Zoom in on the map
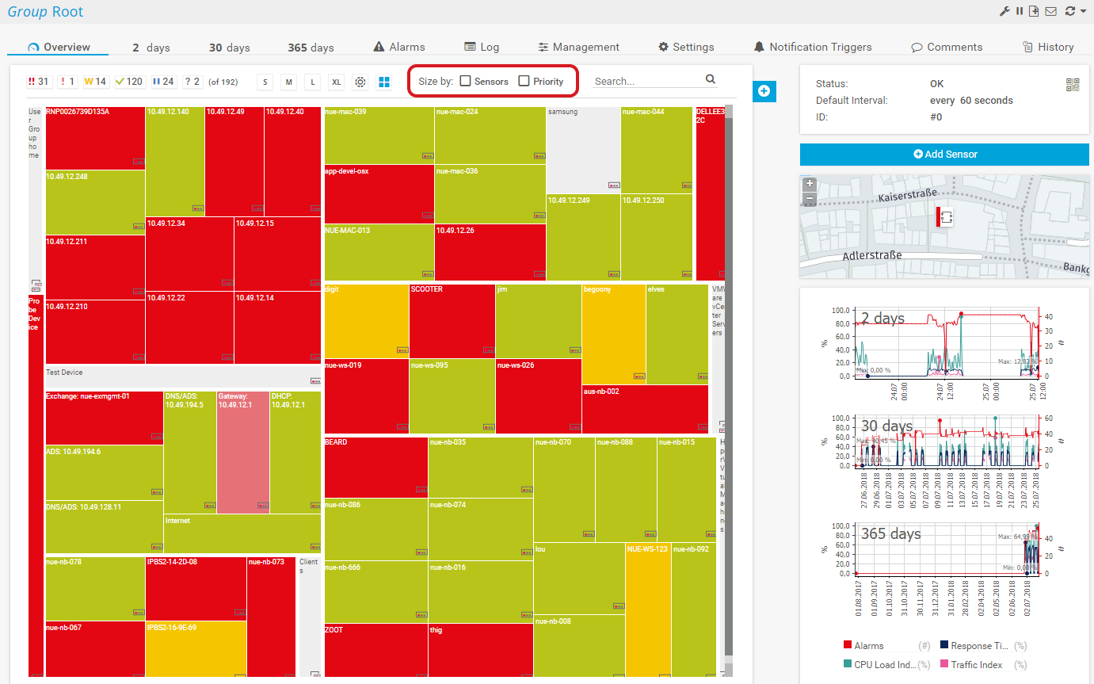 [810, 183]
